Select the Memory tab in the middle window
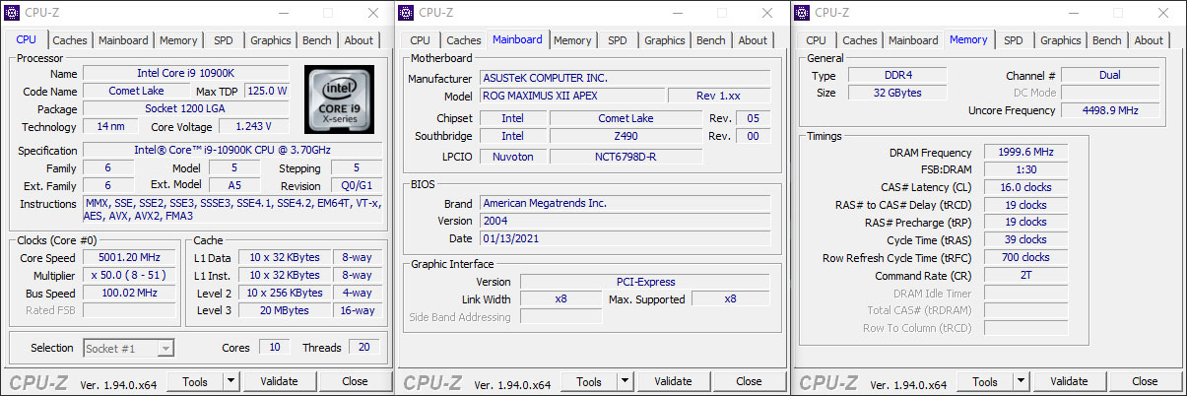The height and width of the screenshot is (396, 1187). 572,40
